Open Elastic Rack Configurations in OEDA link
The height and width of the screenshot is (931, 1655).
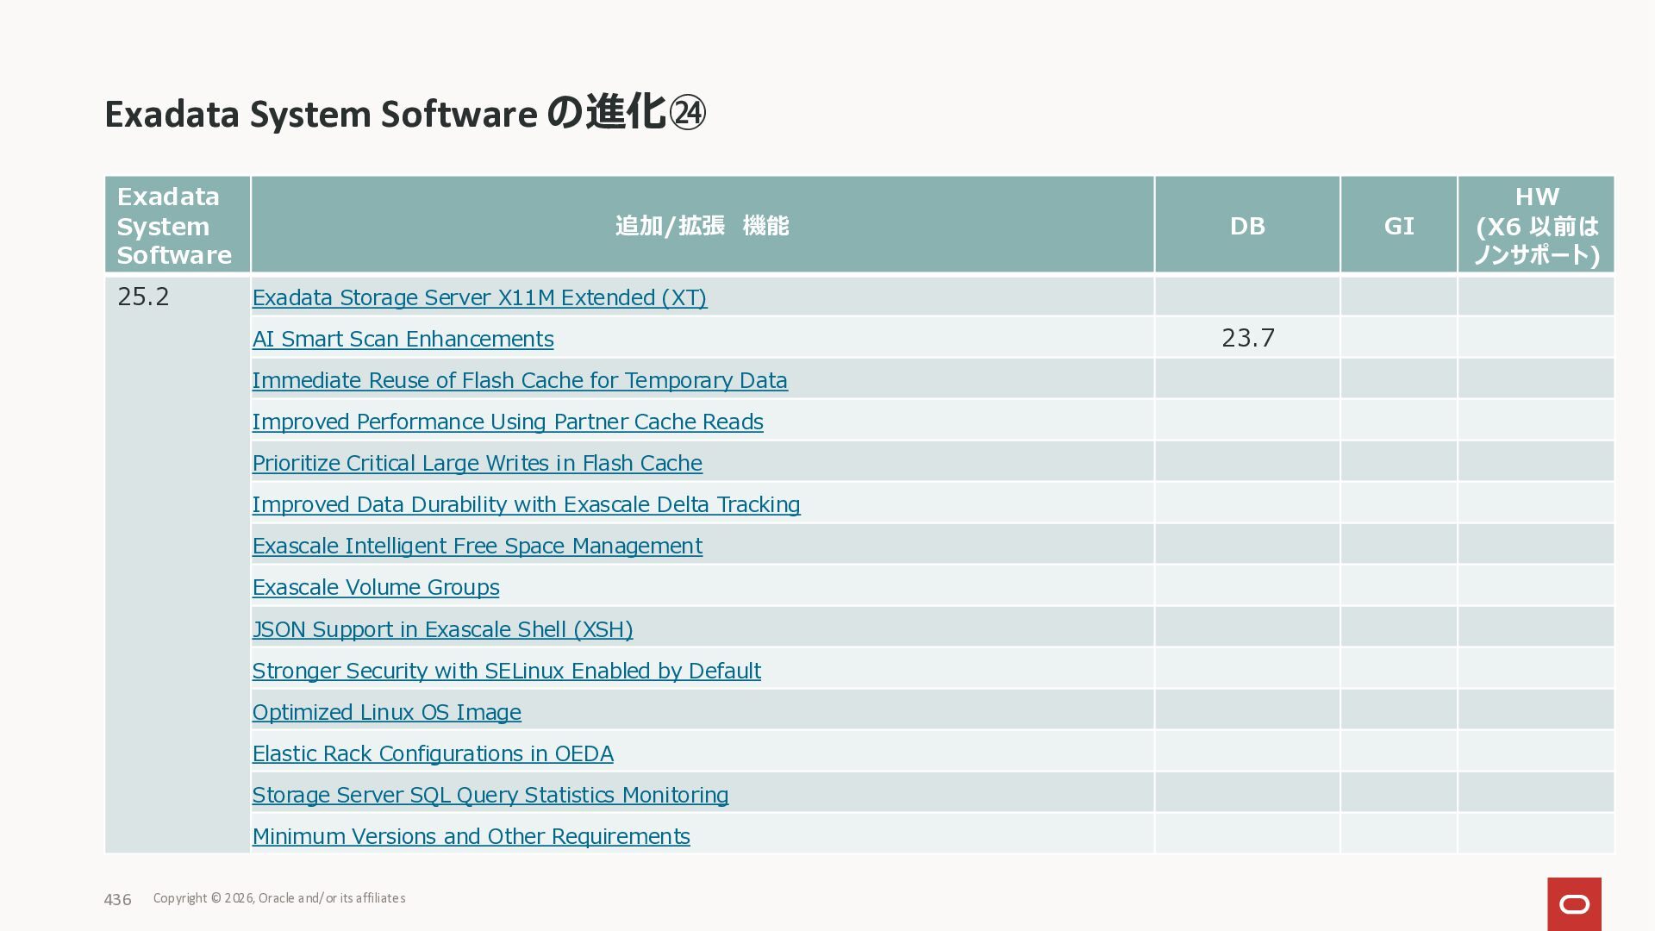pos(433,753)
